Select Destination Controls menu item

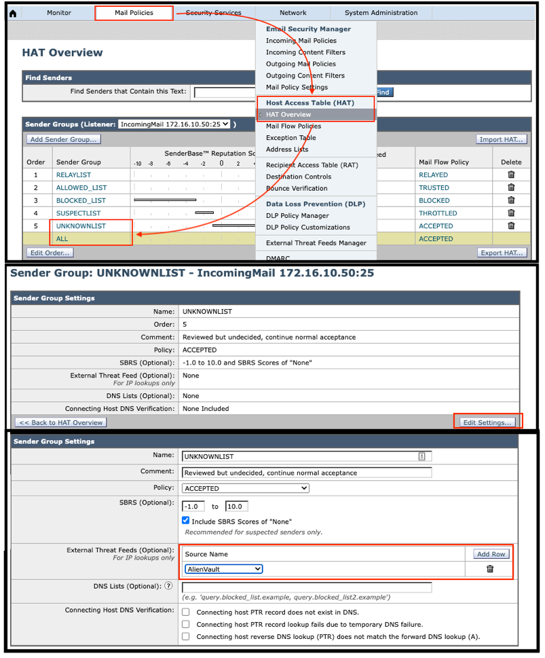299,177
